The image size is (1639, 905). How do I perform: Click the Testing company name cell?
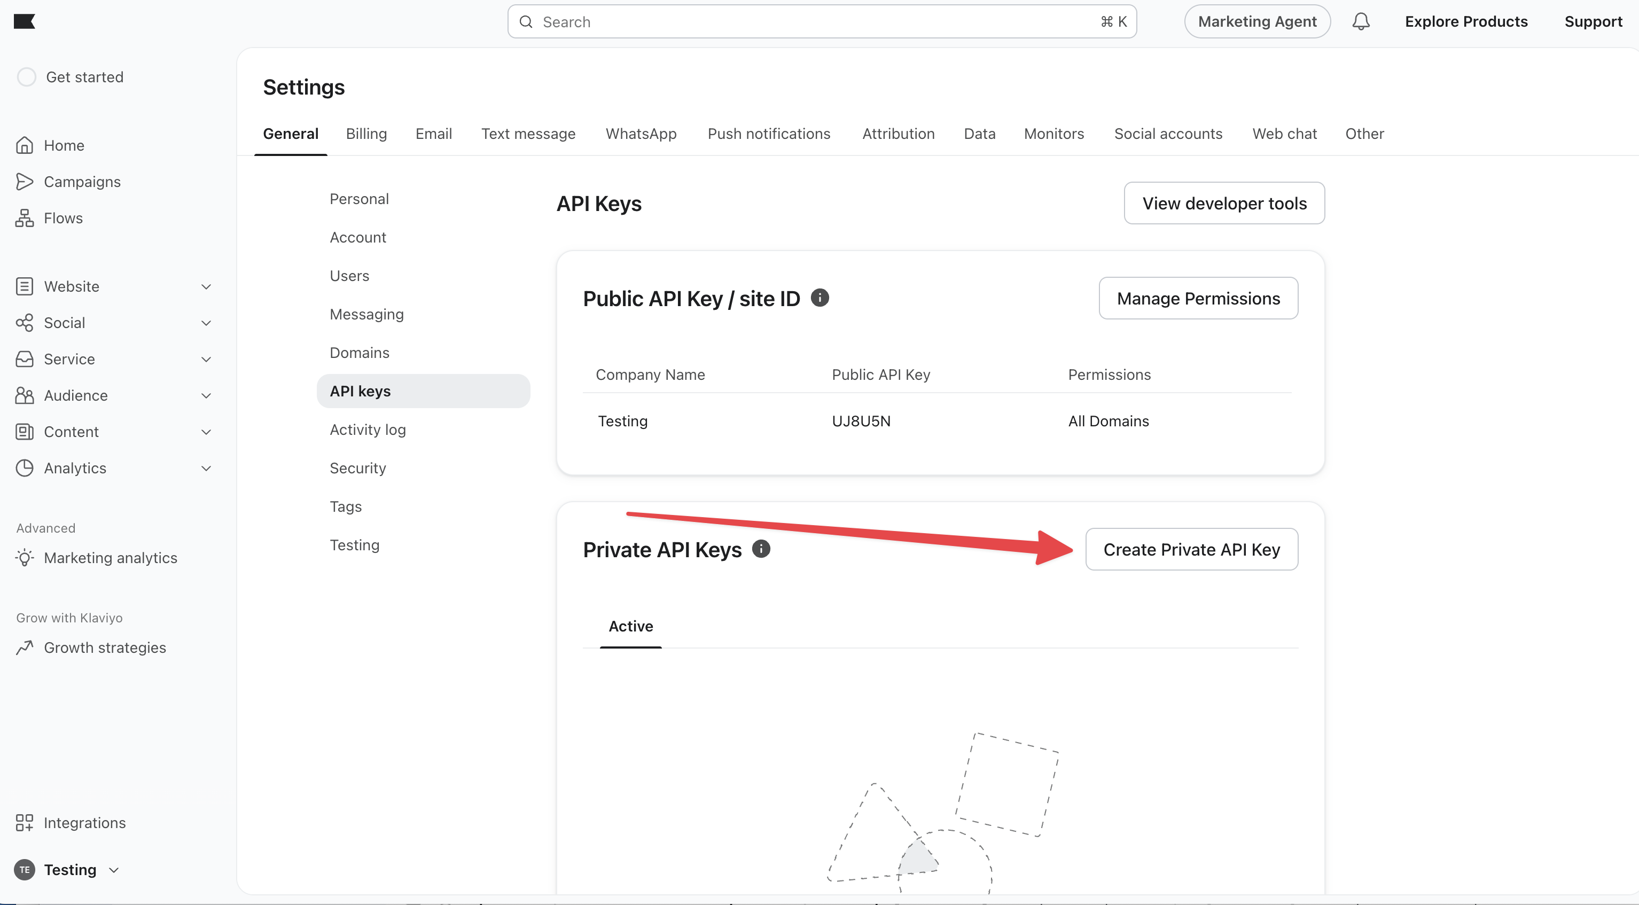(x=622, y=420)
